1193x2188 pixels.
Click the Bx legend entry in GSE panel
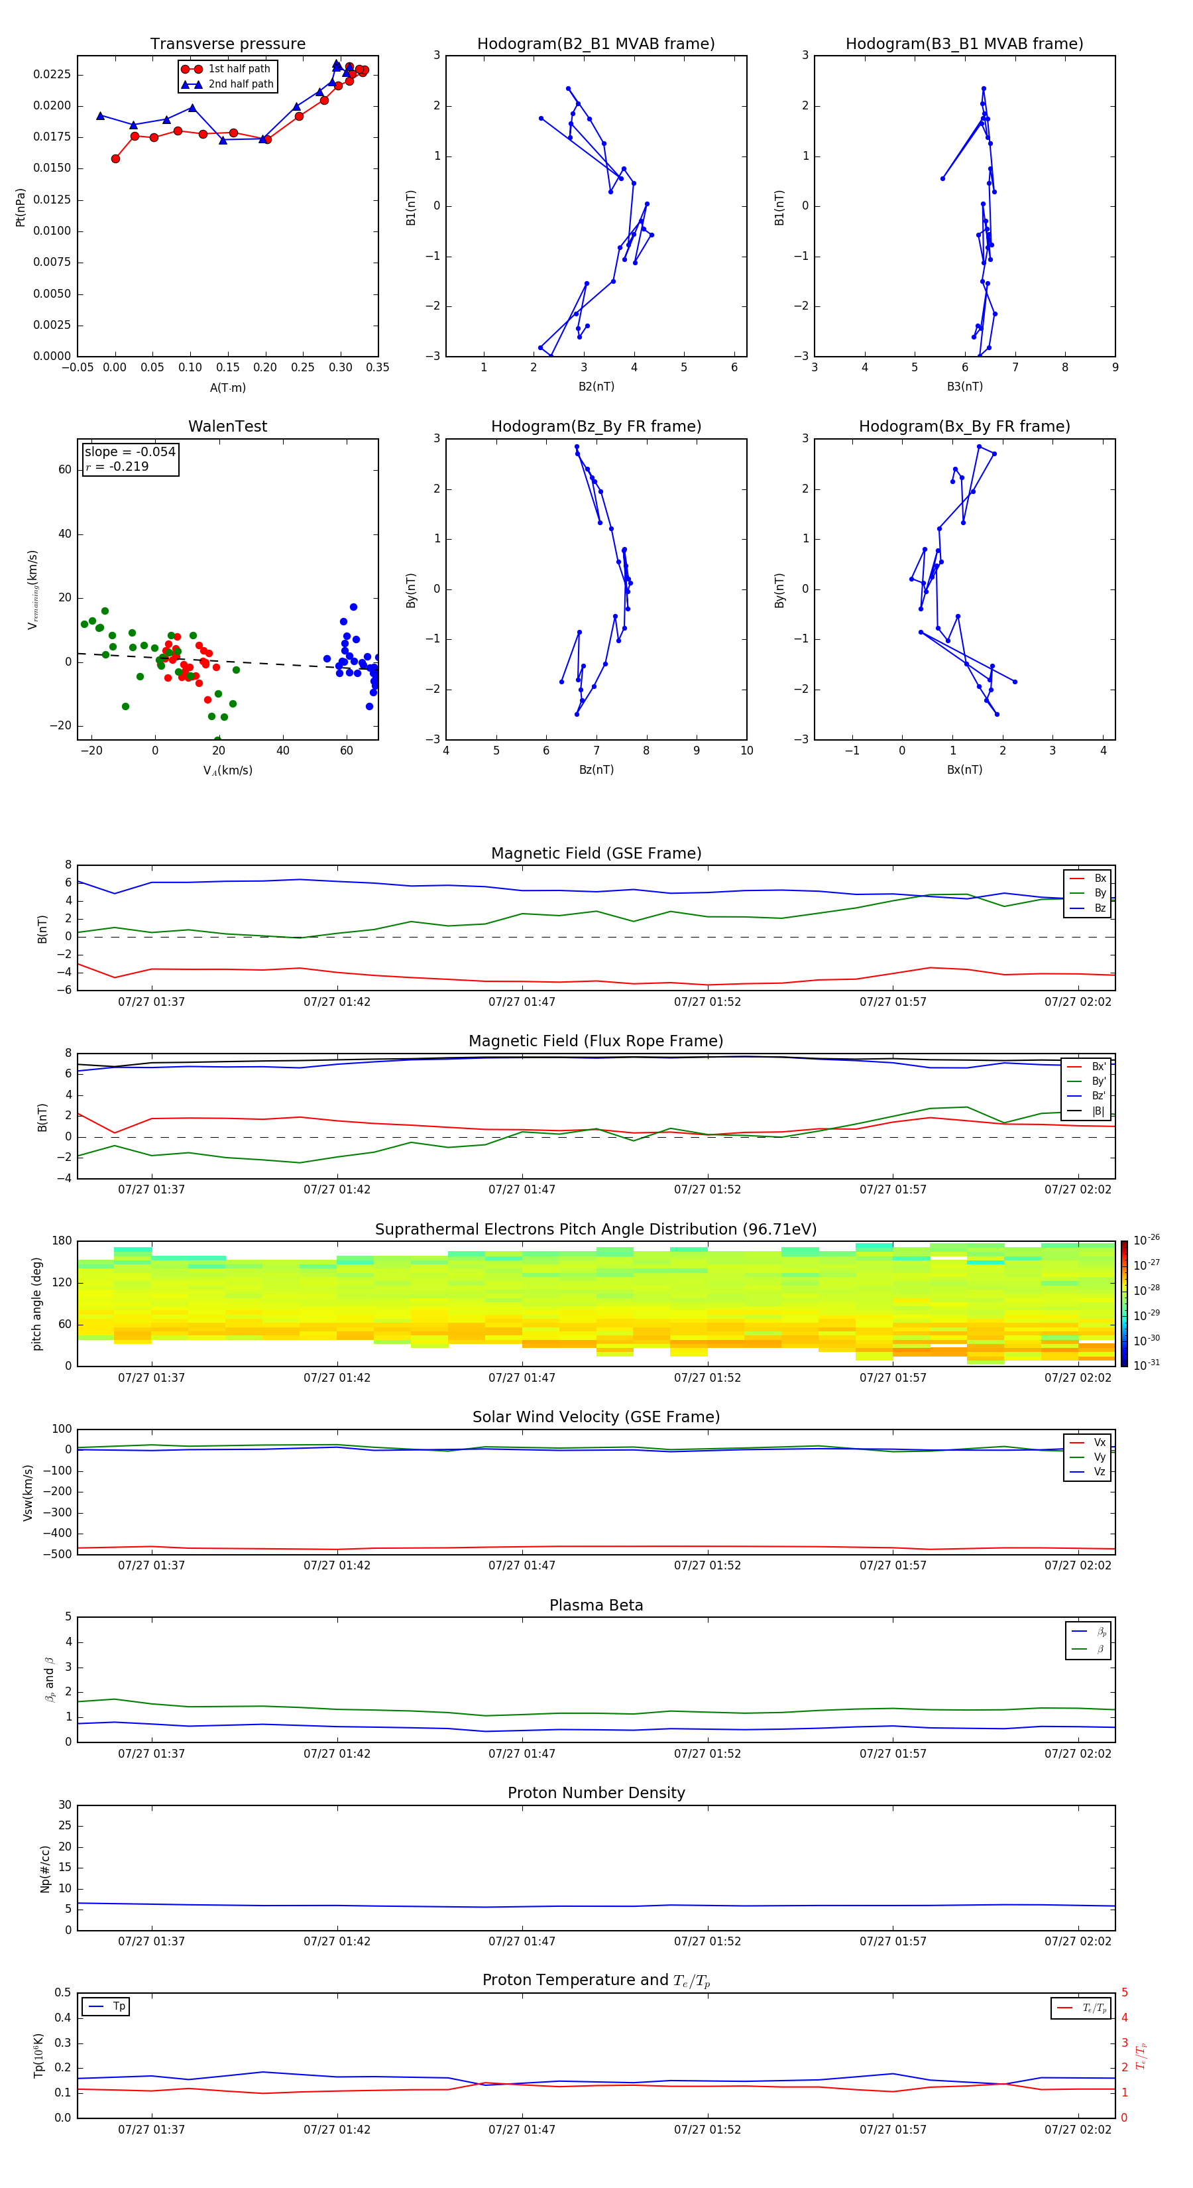click(1088, 879)
